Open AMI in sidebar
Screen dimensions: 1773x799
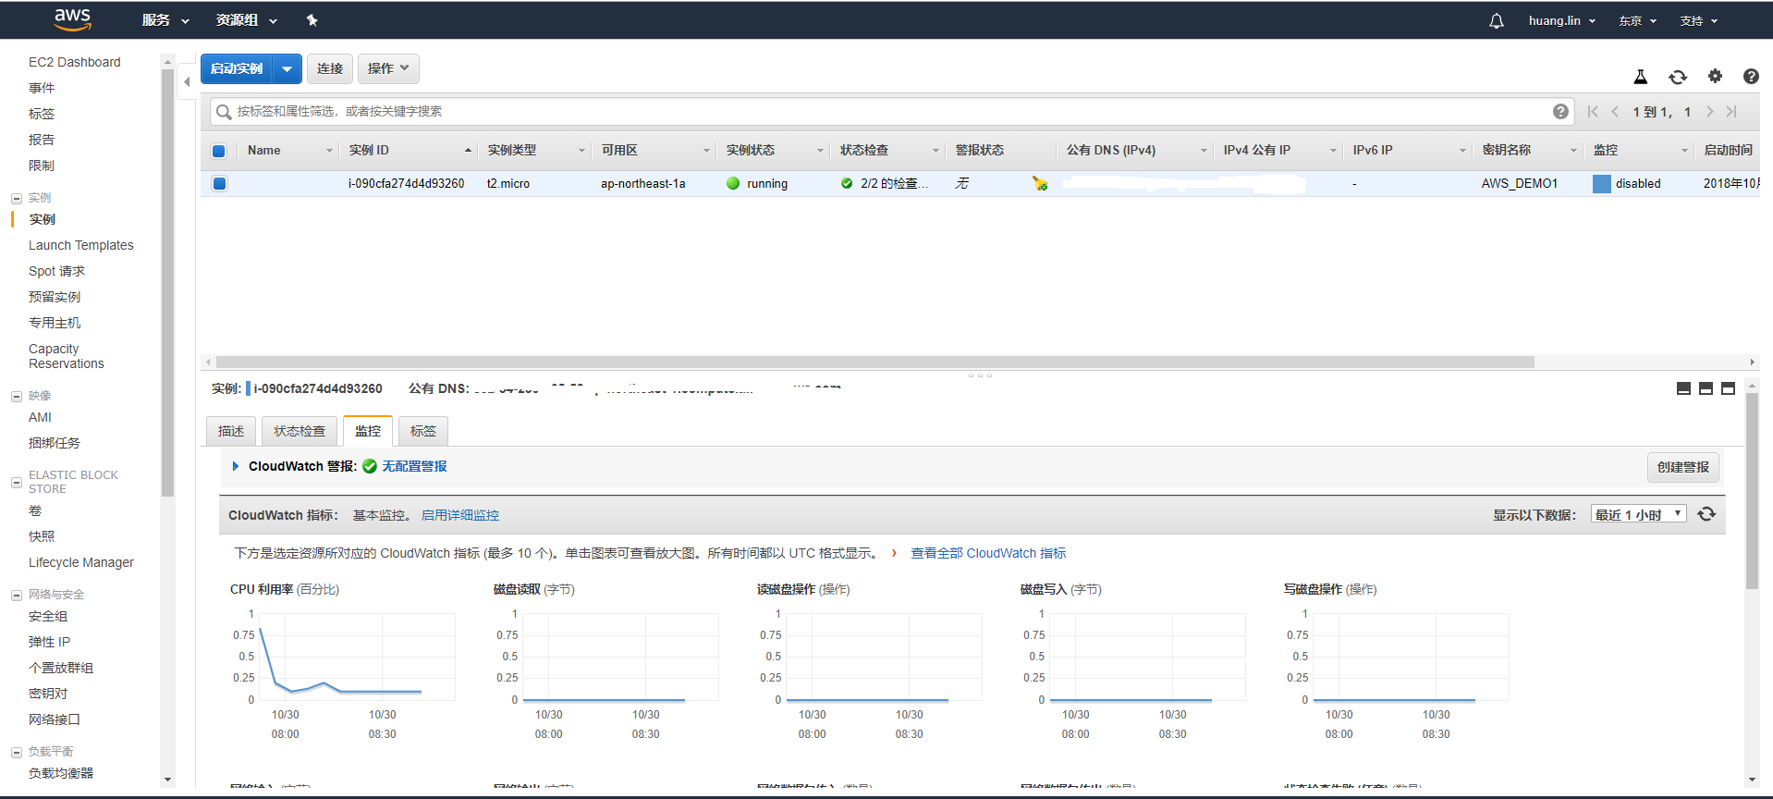[40, 417]
